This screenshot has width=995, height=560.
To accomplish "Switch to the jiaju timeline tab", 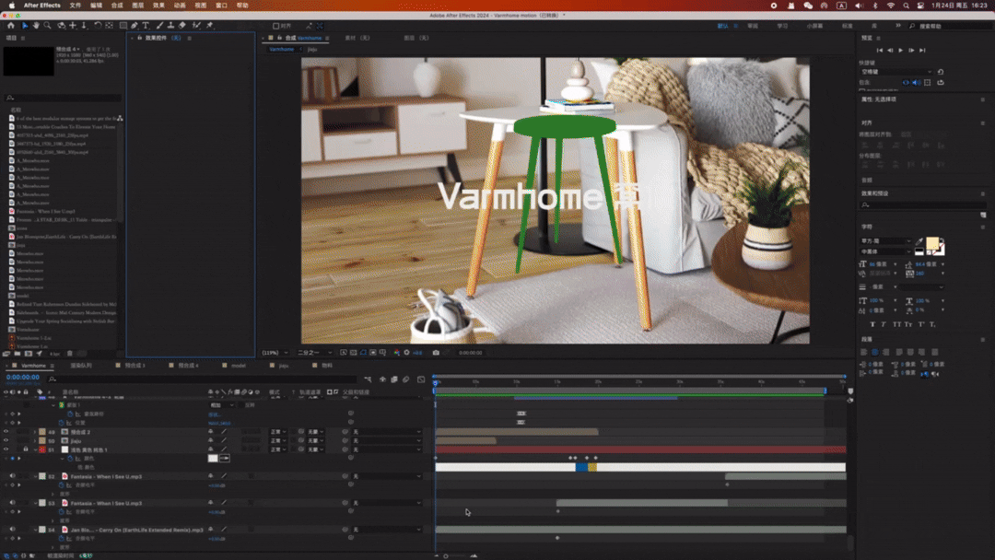I will 284,366.
